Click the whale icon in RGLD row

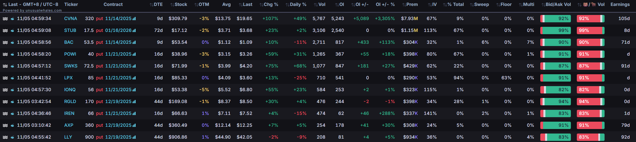click(12, 102)
